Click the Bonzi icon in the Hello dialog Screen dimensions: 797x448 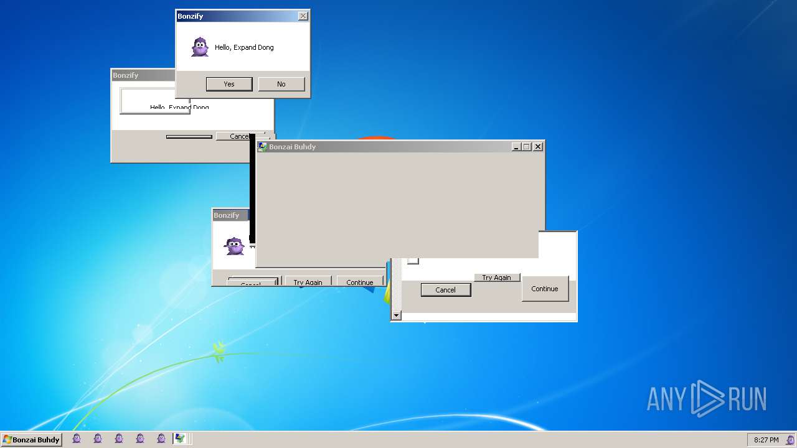200,47
